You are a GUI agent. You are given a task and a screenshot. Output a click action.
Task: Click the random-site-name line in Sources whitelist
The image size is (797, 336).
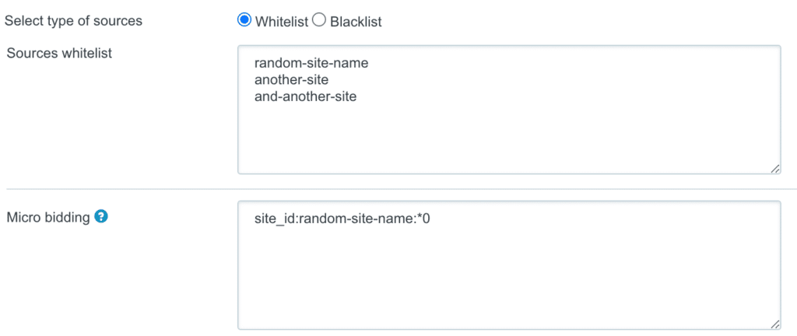point(311,63)
